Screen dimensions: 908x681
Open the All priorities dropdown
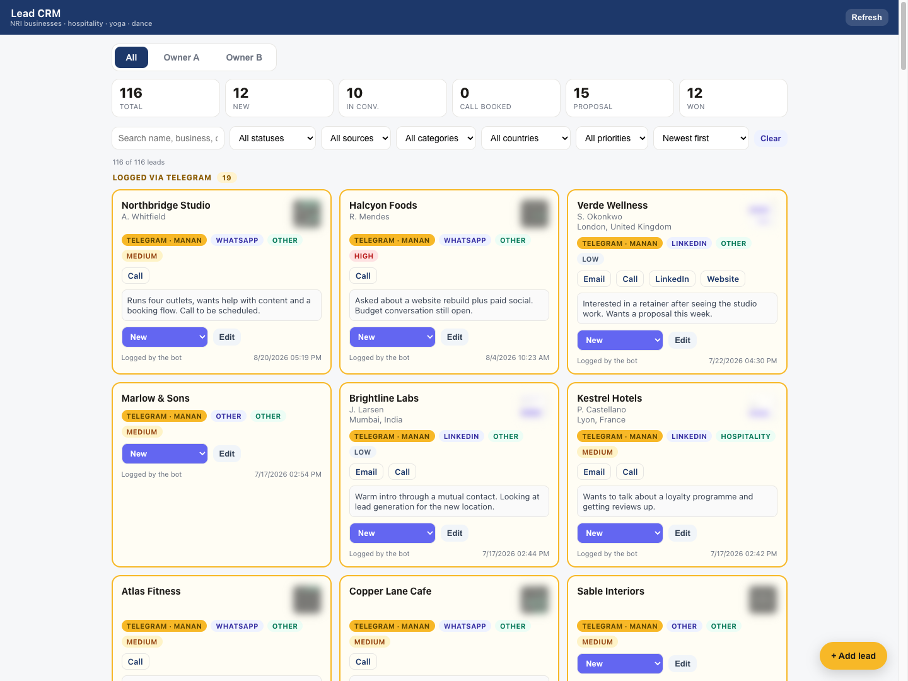pyautogui.click(x=612, y=138)
